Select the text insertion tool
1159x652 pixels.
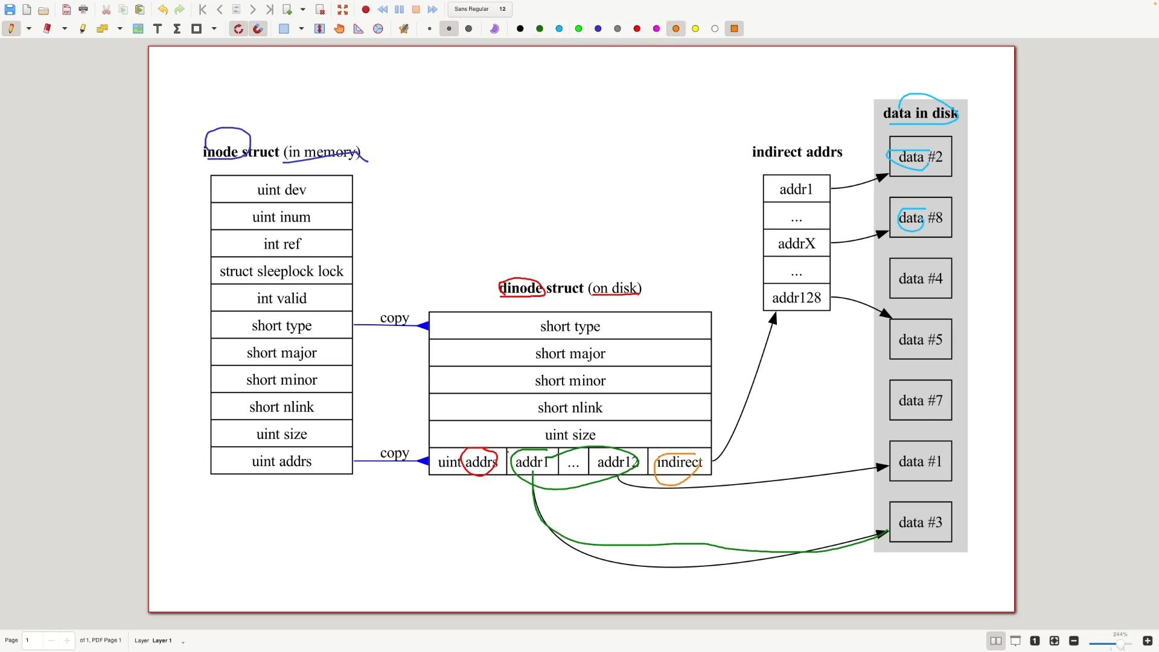(x=157, y=28)
